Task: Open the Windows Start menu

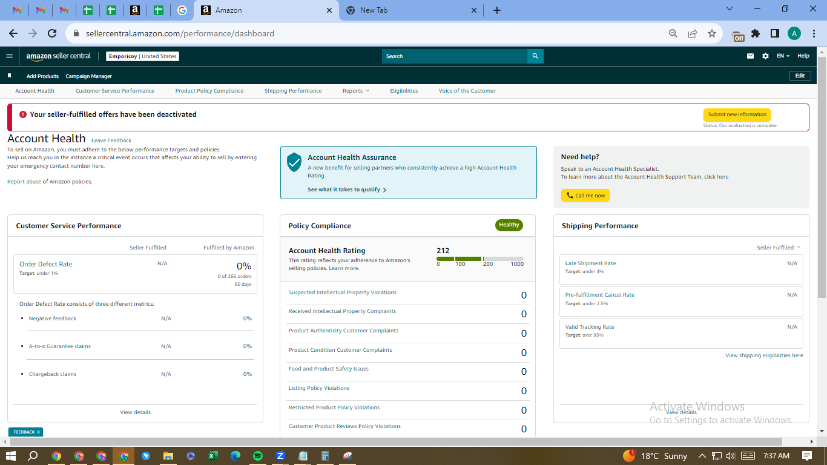Action: pos(11,456)
